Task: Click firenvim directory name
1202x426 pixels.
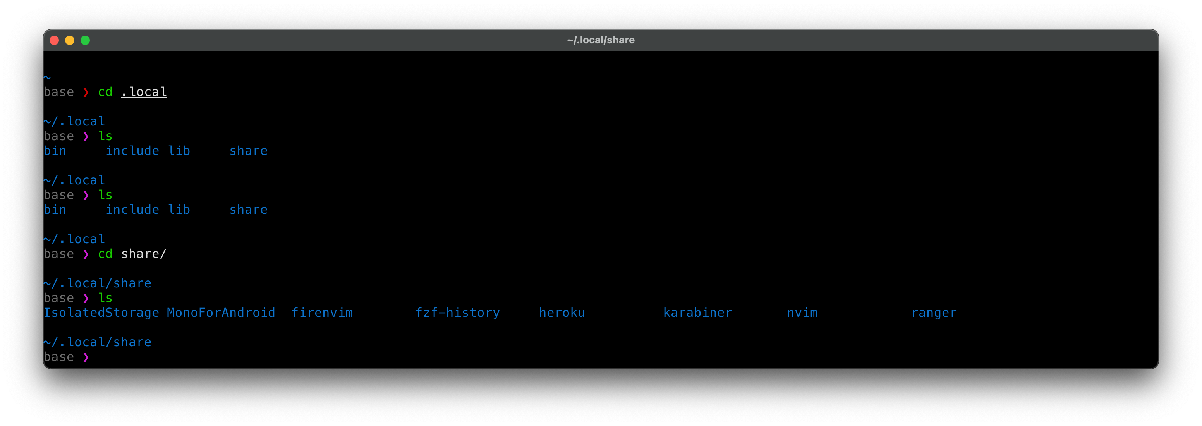Action: pos(322,313)
